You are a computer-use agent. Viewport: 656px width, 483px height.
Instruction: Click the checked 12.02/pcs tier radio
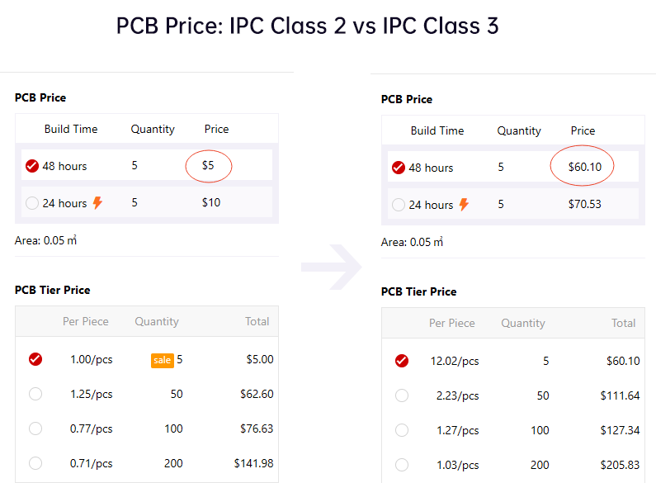tap(402, 361)
